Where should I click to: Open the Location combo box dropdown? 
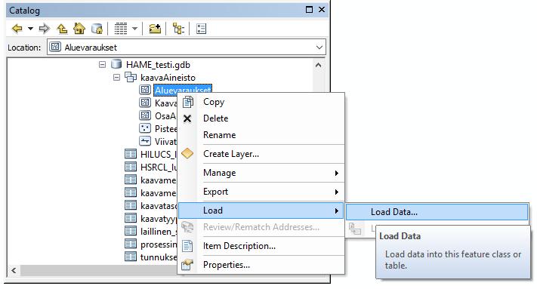pyautogui.click(x=319, y=48)
